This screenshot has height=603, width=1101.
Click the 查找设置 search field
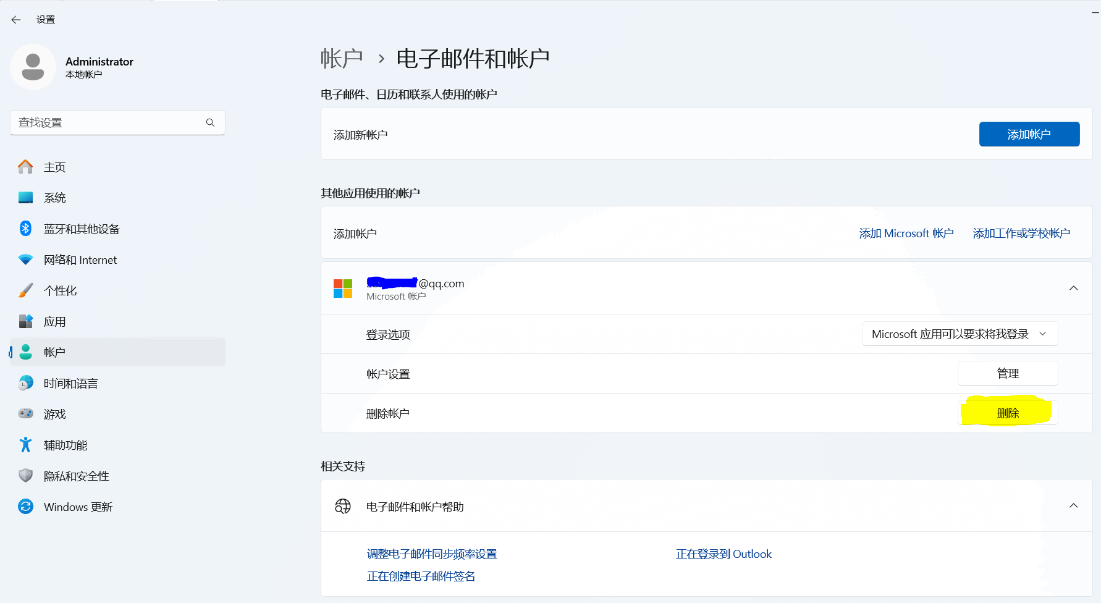(108, 123)
